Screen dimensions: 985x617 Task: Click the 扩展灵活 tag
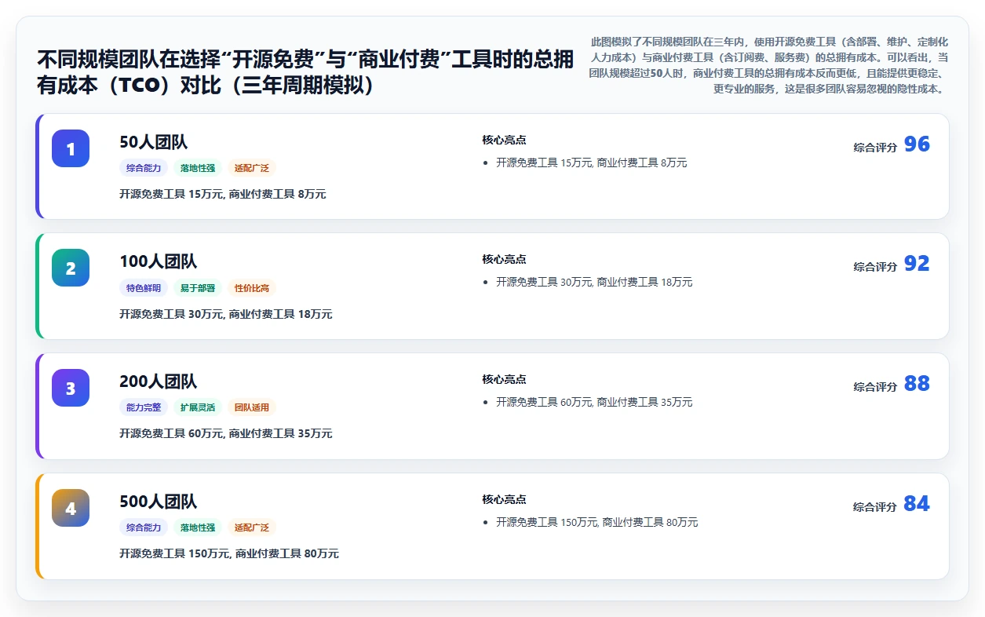(x=198, y=407)
